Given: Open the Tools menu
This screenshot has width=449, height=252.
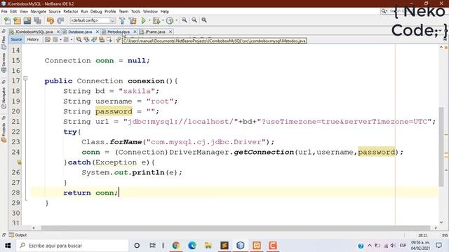Looking at the screenshot, I should 135,11.
